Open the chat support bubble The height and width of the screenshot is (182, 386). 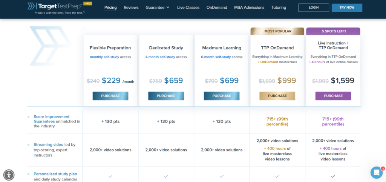tap(377, 173)
